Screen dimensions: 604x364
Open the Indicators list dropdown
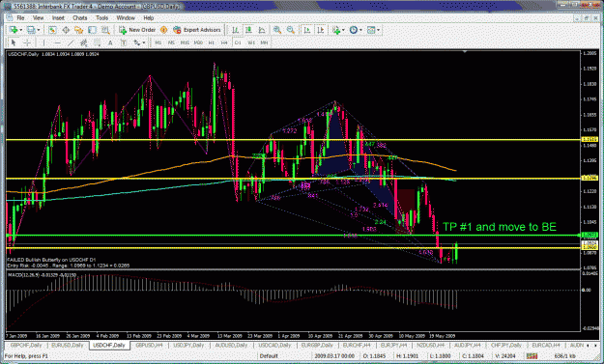(338, 30)
